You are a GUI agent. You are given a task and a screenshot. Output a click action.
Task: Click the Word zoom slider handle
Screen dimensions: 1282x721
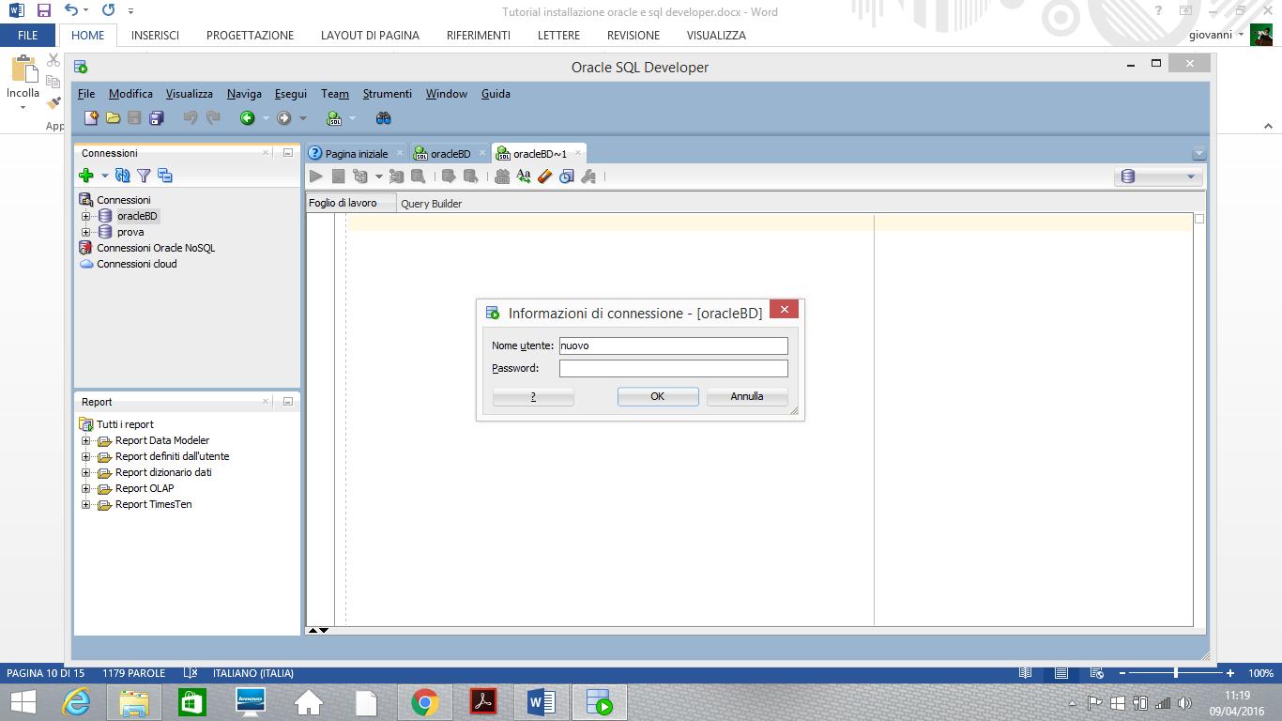tap(1176, 673)
